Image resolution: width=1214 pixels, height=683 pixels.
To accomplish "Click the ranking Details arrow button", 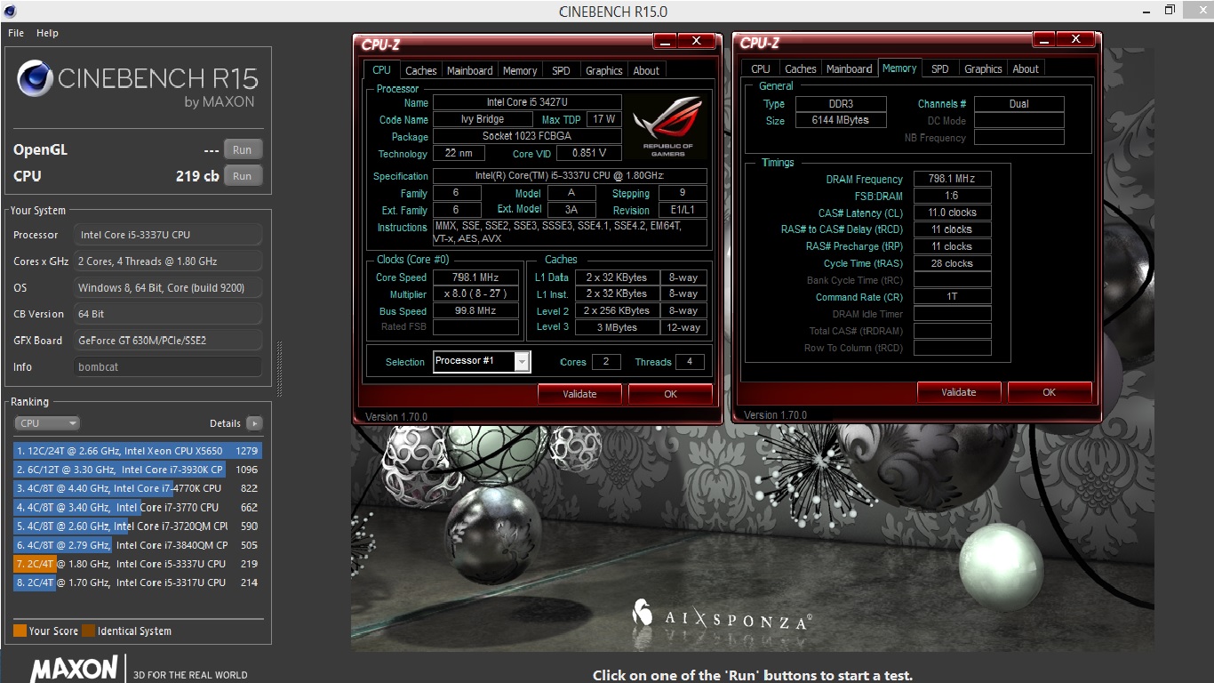I will (x=254, y=423).
